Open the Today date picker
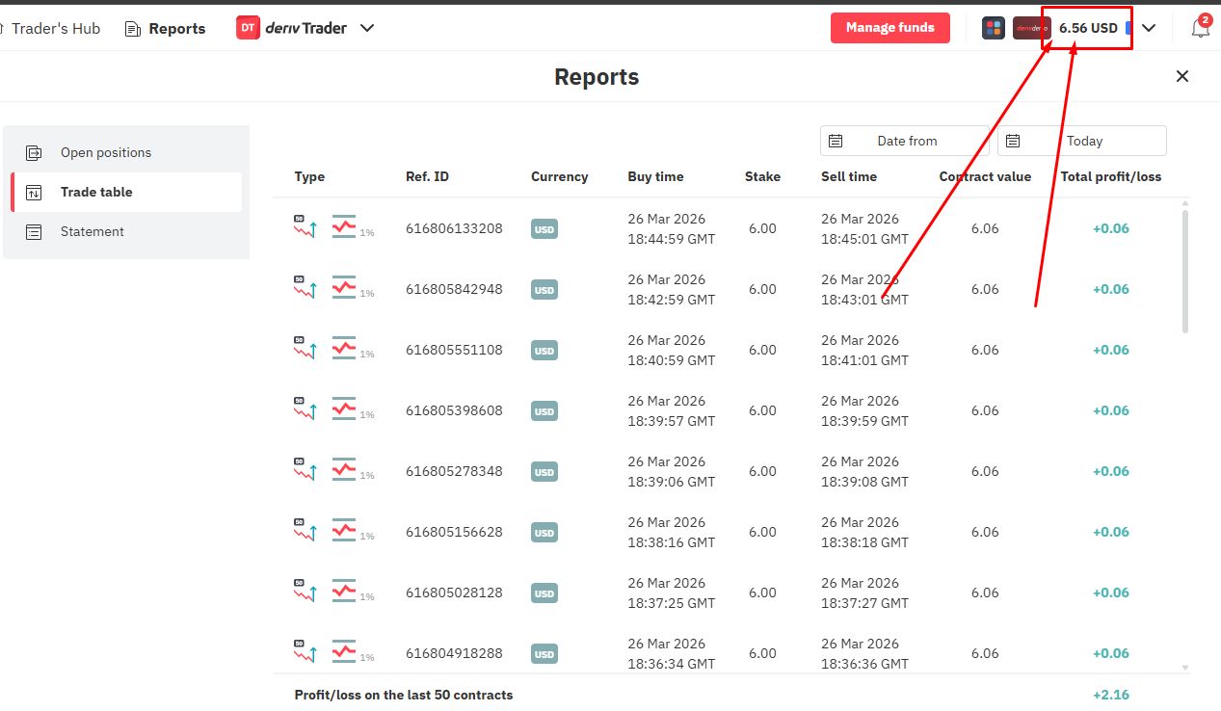This screenshot has height=711, width=1221. (x=1082, y=141)
